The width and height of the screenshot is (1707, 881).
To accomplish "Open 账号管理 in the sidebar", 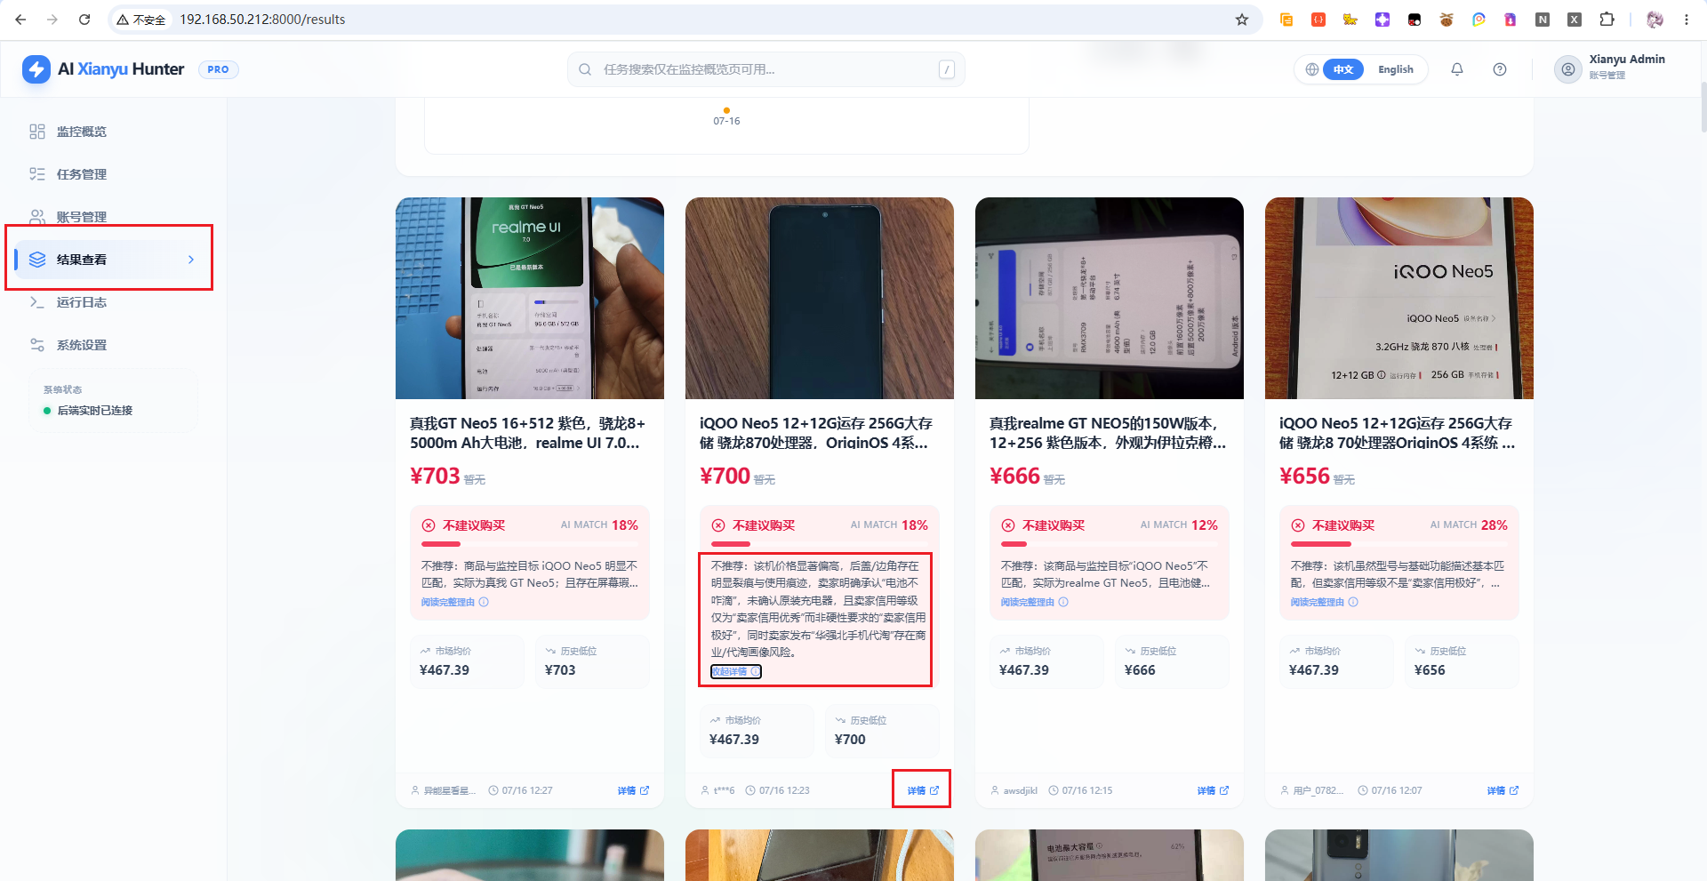I will click(x=113, y=217).
